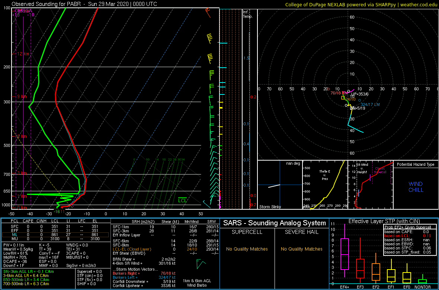439x290 pixels.
Task: Click the SFC-6km shear row
Action: (165, 241)
